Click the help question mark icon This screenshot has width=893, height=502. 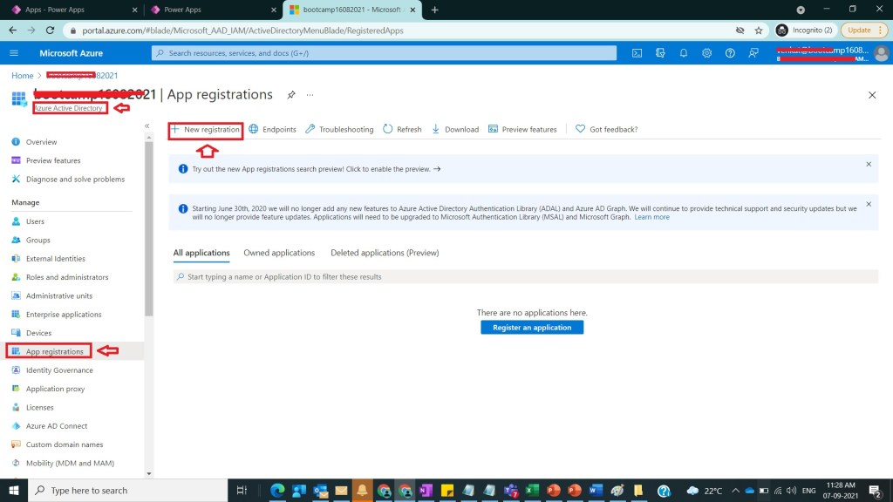[x=730, y=53]
